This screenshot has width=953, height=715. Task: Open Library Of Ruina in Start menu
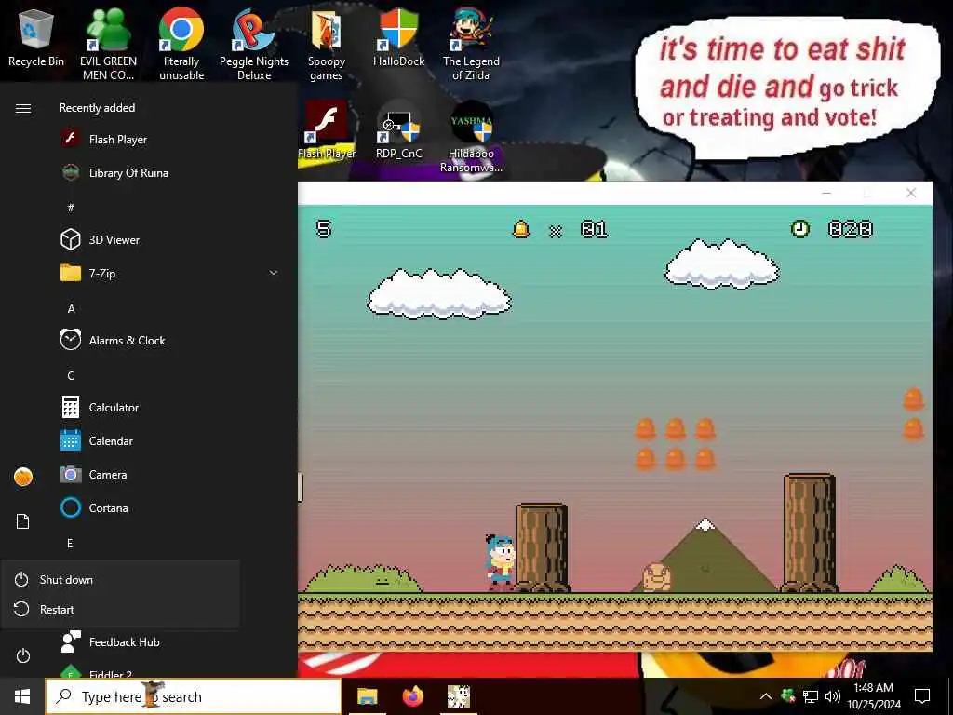click(128, 172)
